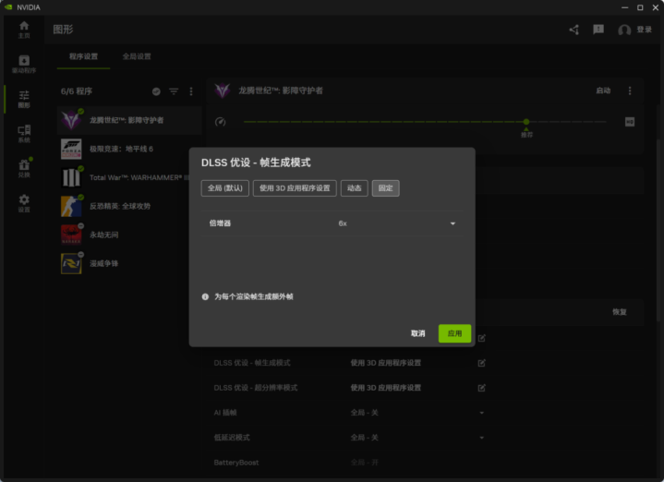Click 反恐精英: 全球攻势 program name
Viewport: 664px width, 482px height.
tap(120, 206)
